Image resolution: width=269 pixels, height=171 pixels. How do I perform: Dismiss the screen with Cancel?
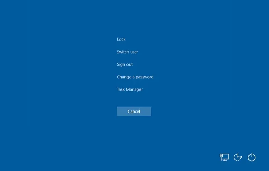(134, 111)
